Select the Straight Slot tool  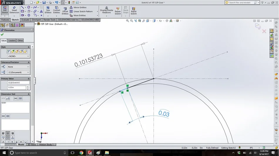(x=22, y=15)
